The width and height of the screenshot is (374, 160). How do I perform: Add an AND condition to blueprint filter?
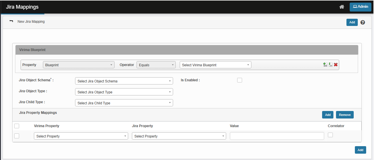point(325,65)
